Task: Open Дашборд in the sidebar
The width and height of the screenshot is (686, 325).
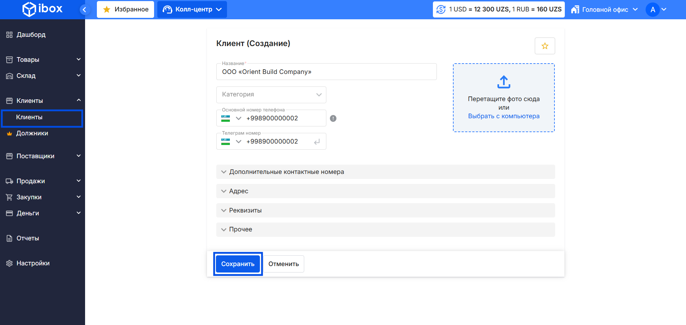Action: (31, 35)
